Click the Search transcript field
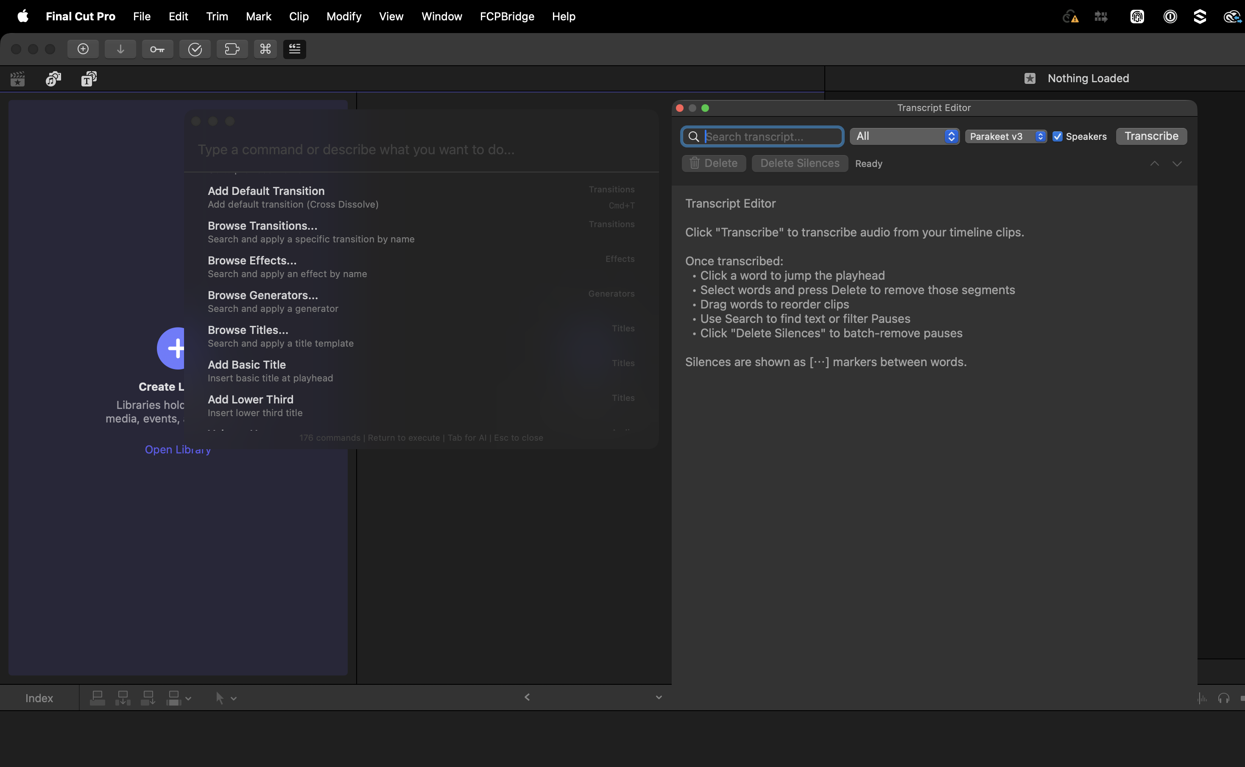The image size is (1245, 767). point(771,136)
